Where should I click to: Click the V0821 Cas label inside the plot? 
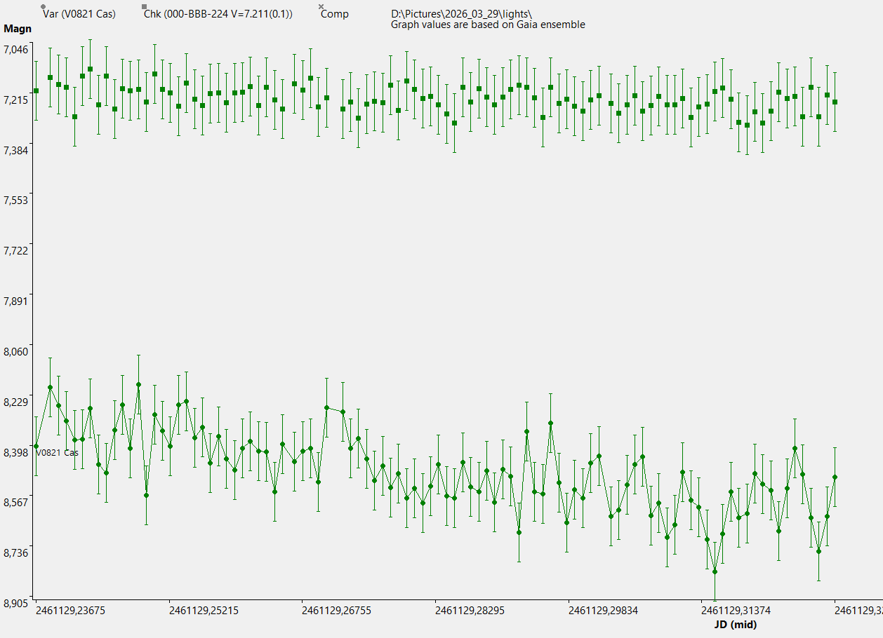tap(58, 453)
